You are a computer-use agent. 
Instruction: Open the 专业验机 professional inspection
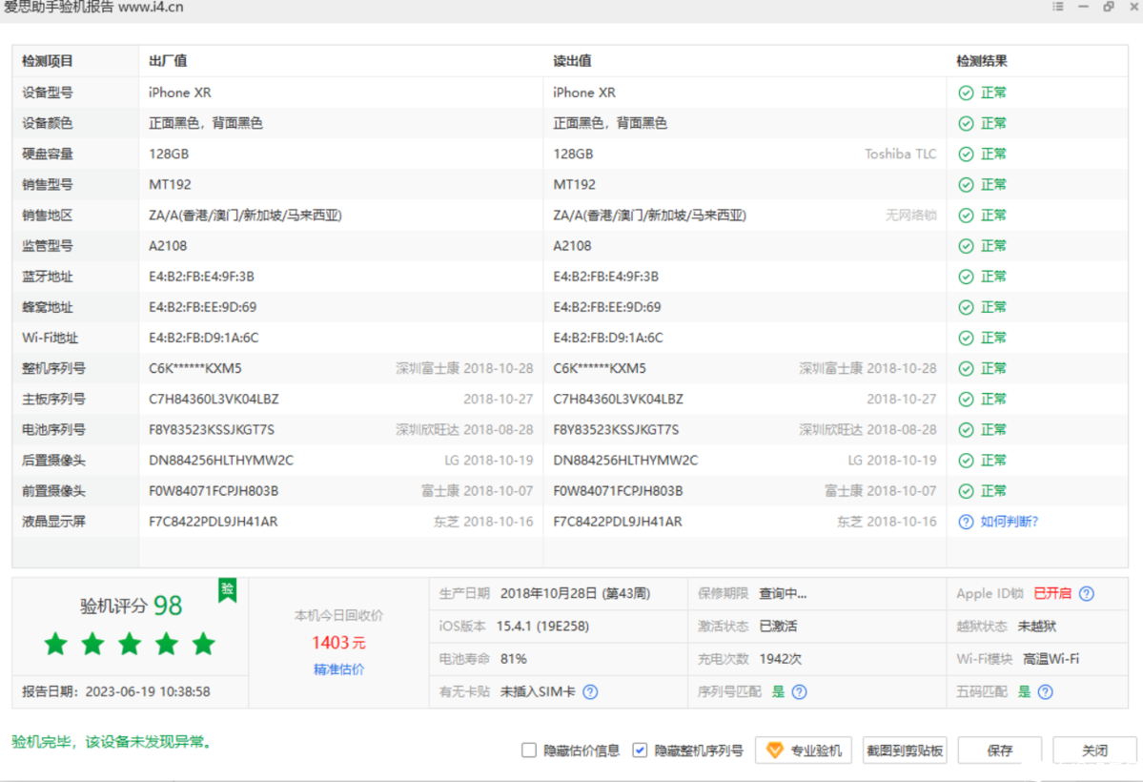(x=804, y=750)
